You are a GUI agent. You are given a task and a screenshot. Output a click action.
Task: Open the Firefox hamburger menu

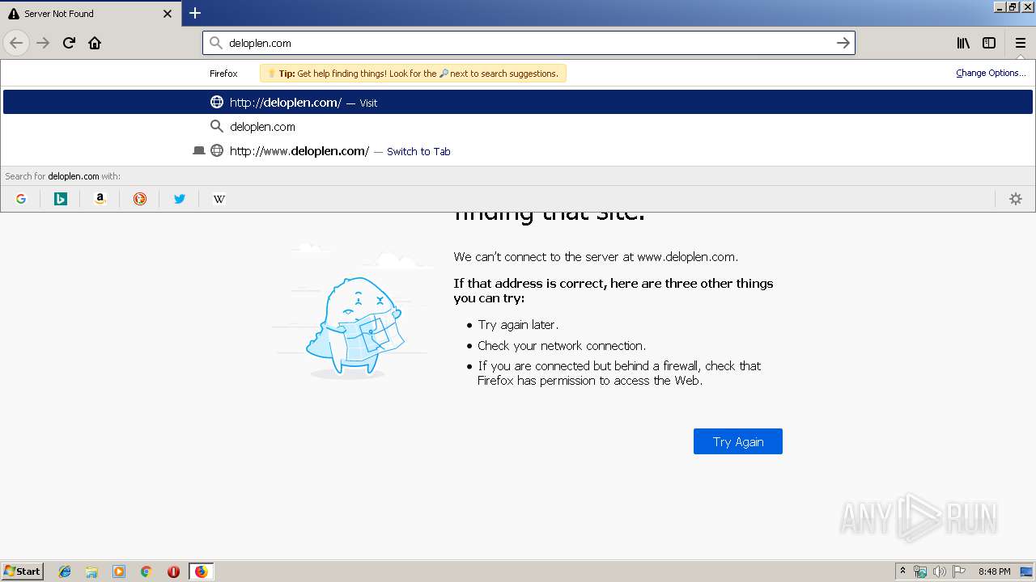[x=1020, y=43]
